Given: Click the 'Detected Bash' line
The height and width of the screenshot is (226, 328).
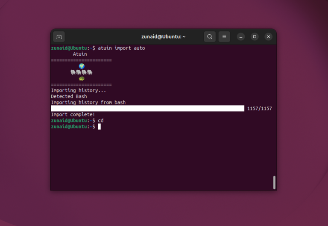Looking at the screenshot, I should (x=69, y=96).
